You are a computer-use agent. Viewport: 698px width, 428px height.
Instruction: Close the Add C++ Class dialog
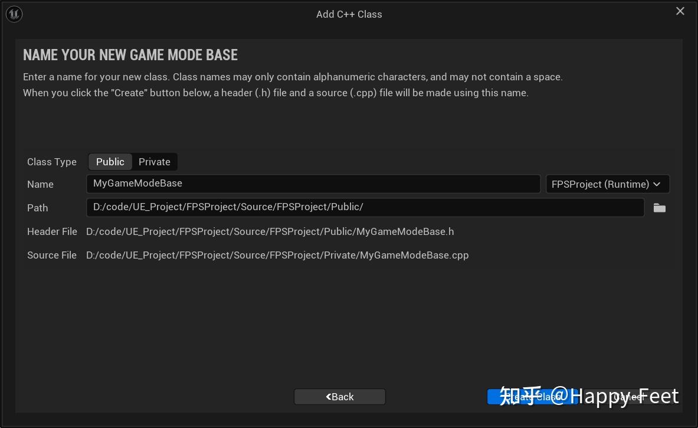point(680,11)
